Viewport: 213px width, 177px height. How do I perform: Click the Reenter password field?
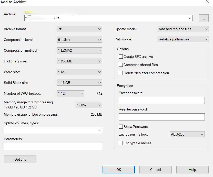162,117
